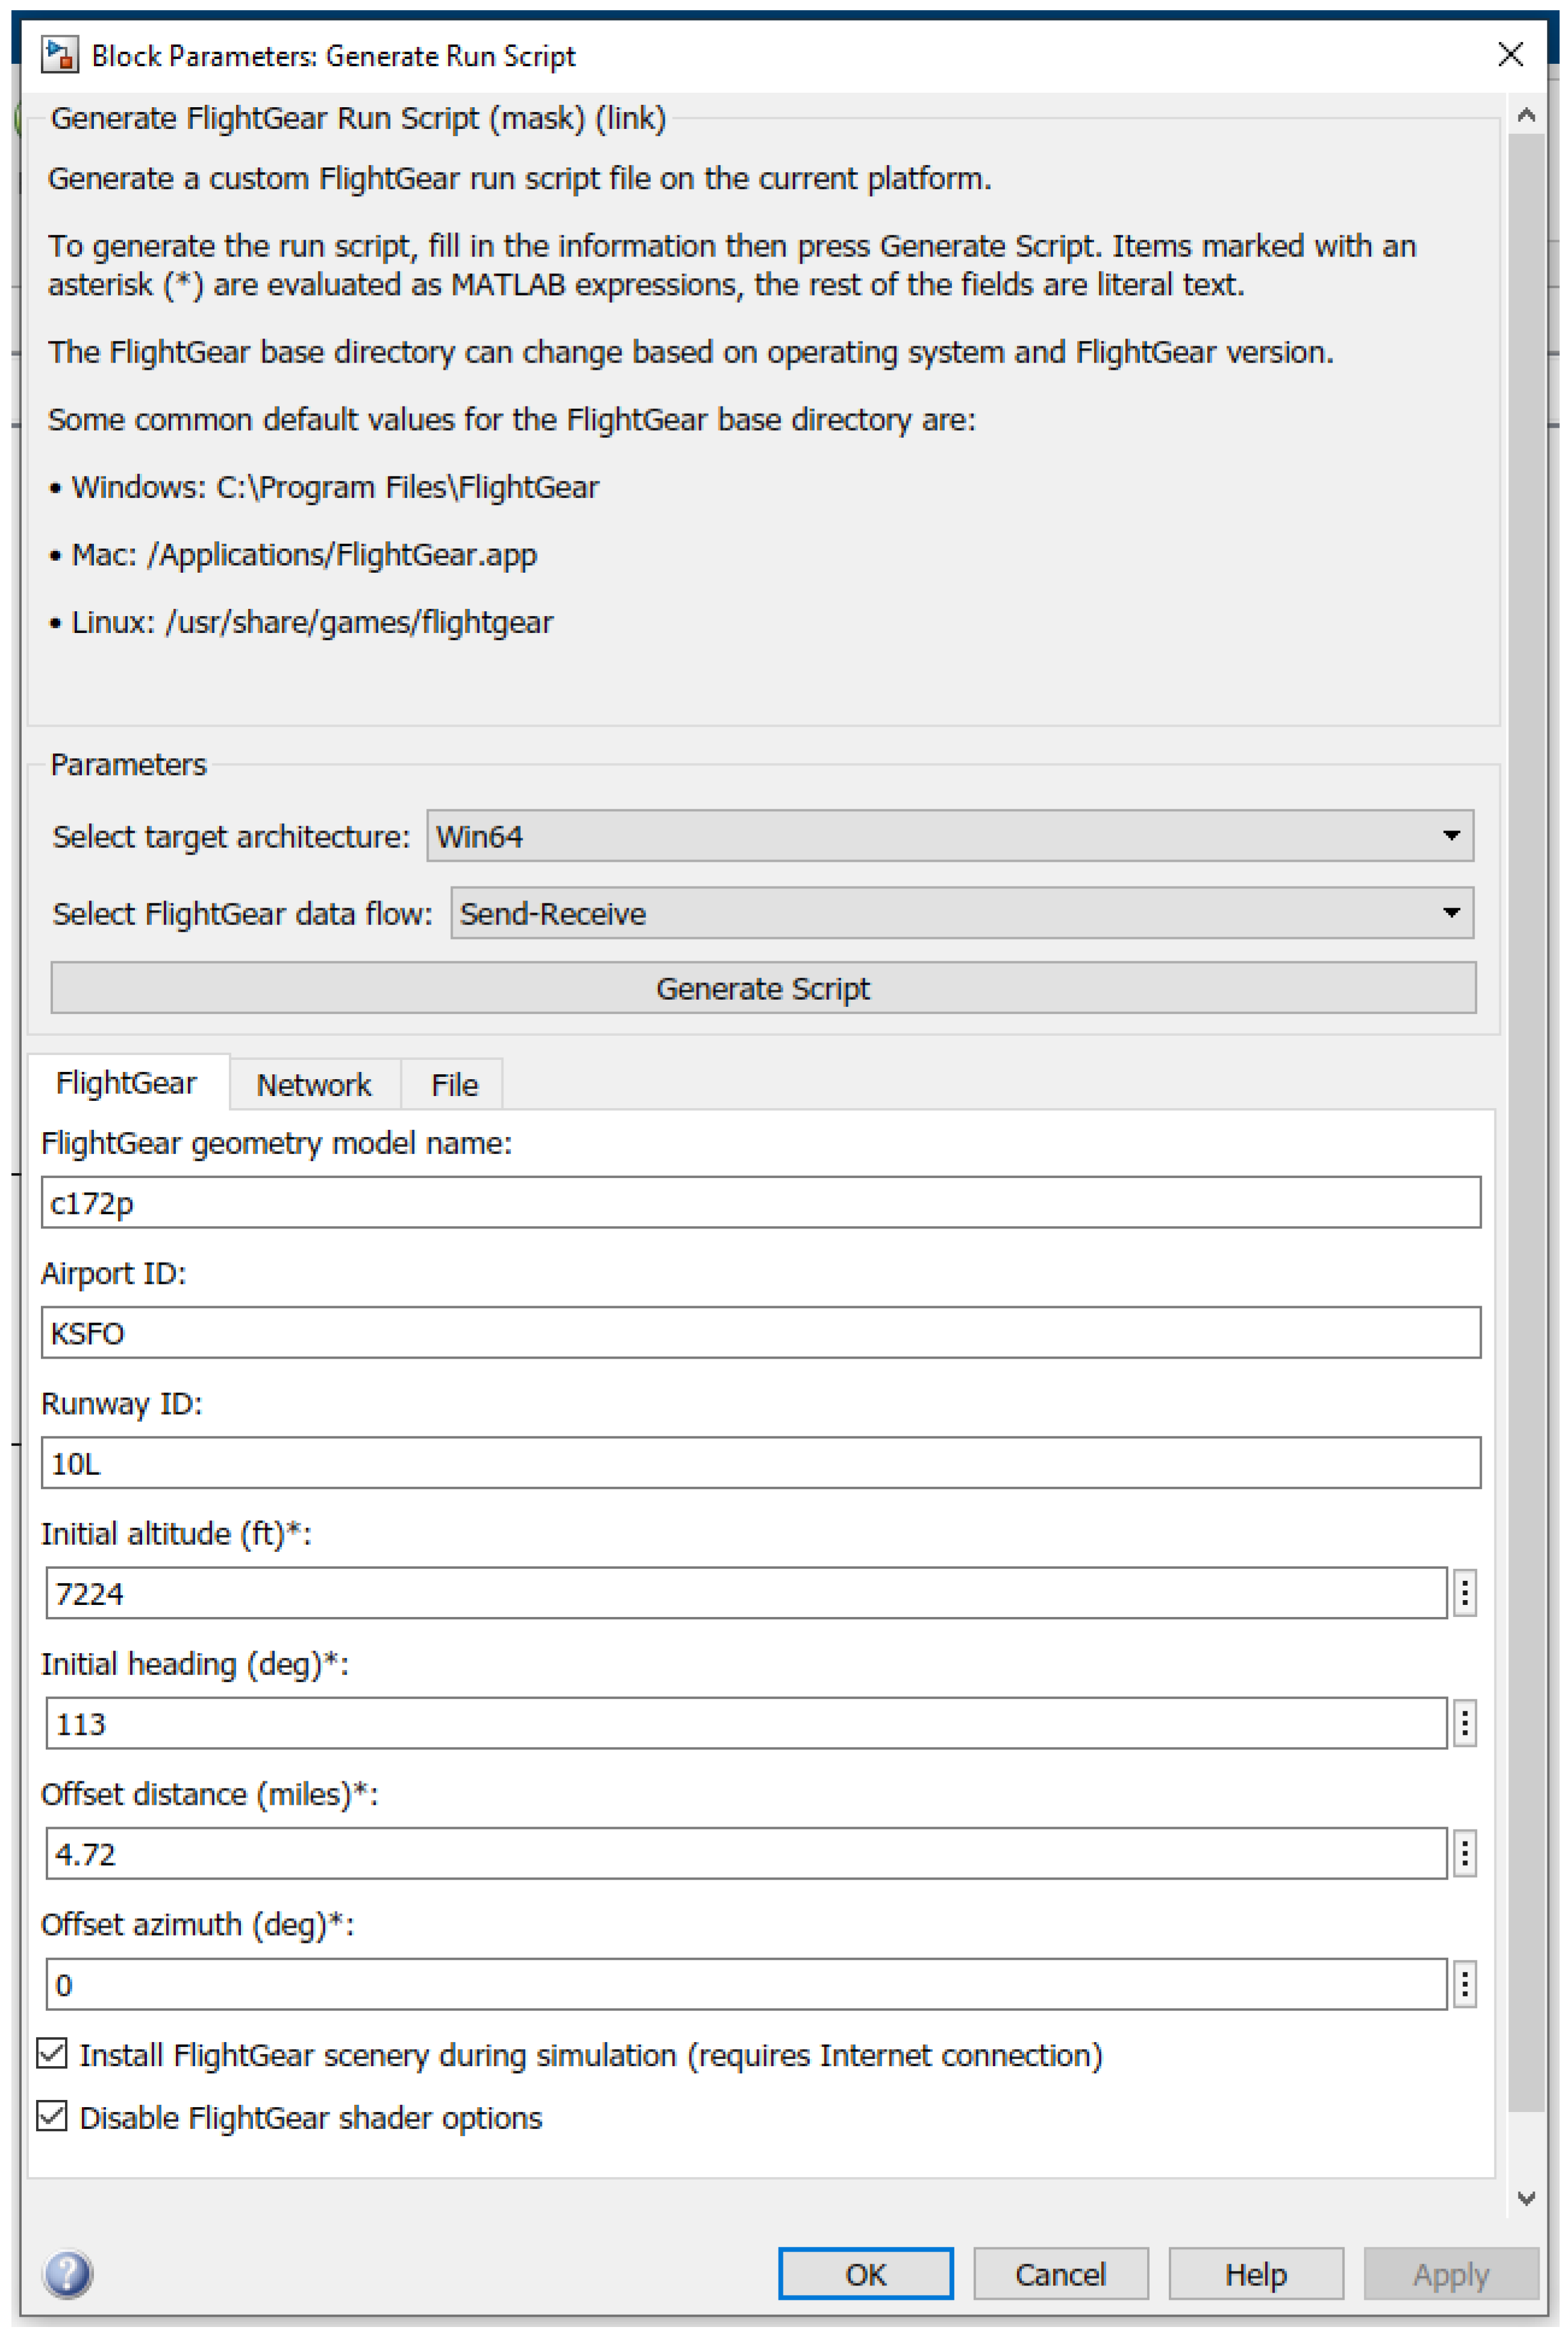Click the Simulink block icon in title bar

(59, 55)
